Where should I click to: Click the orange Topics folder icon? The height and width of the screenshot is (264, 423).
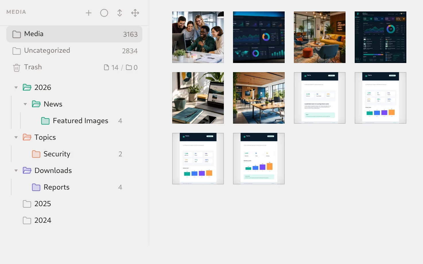(x=27, y=137)
